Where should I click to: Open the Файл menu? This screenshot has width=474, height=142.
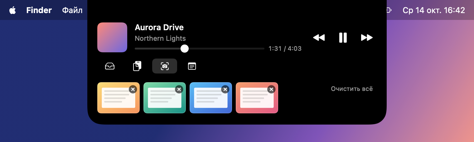pyautogui.click(x=72, y=10)
